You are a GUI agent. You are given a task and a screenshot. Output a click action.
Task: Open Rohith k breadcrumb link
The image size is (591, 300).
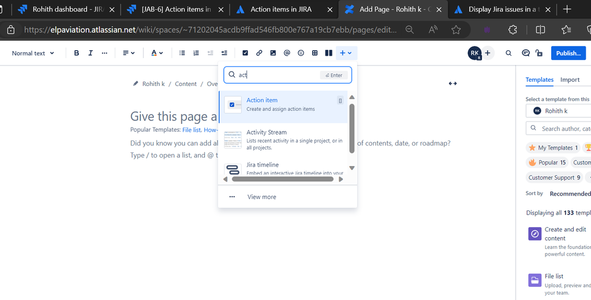point(153,84)
